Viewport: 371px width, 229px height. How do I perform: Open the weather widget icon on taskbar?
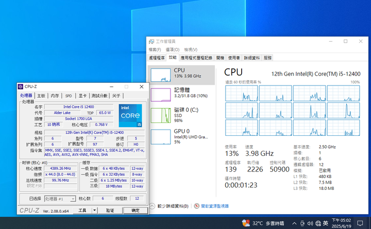click(246, 223)
